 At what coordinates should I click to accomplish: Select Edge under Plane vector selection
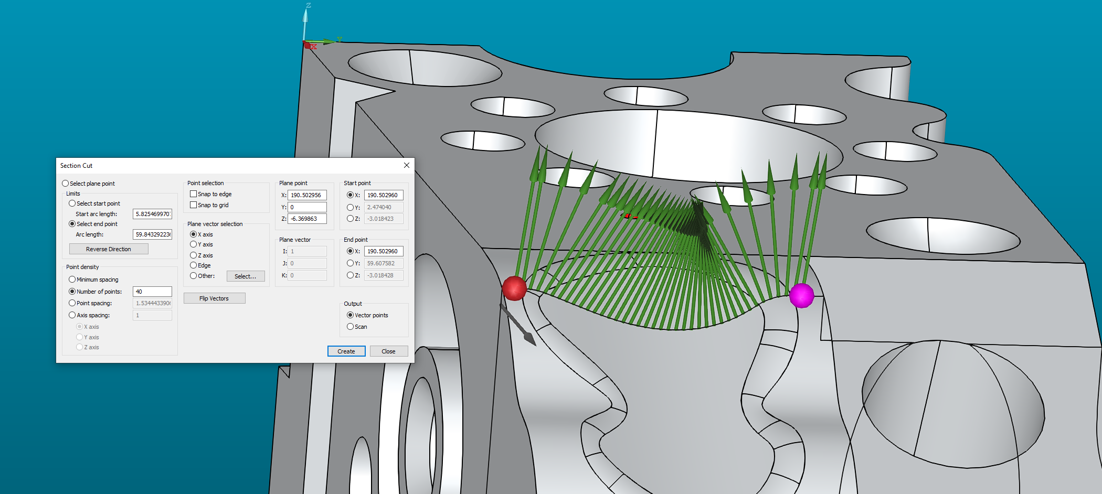click(x=193, y=265)
